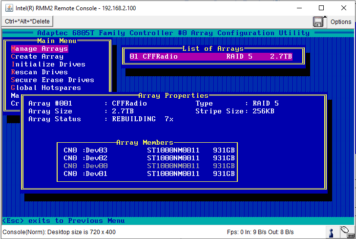Image resolution: width=356 pixels, height=239 pixels.
Task: Choose Initialize Drives menu entry
Action: pos(48,65)
